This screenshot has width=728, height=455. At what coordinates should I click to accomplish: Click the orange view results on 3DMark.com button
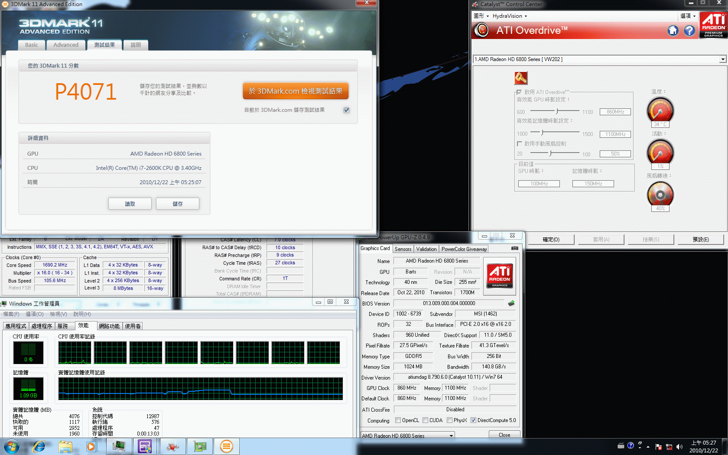pyautogui.click(x=296, y=91)
